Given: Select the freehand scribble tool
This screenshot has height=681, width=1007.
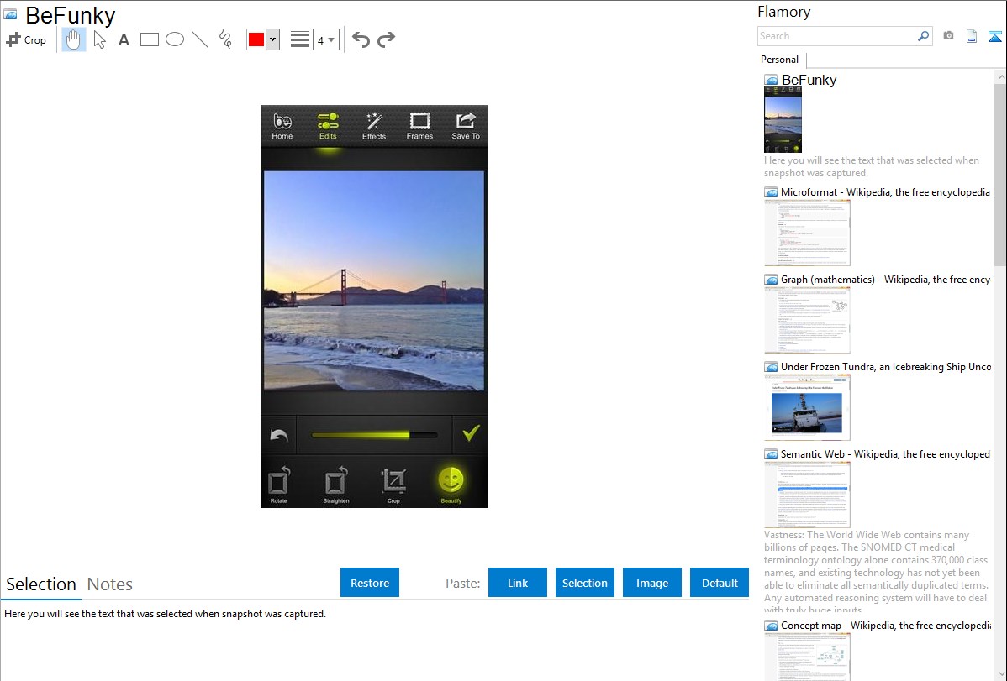Looking at the screenshot, I should (x=225, y=39).
